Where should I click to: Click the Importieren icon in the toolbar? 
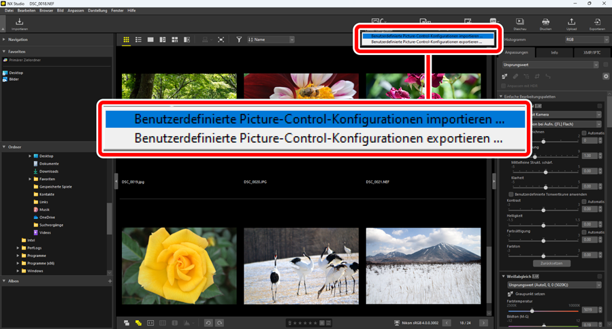click(19, 23)
